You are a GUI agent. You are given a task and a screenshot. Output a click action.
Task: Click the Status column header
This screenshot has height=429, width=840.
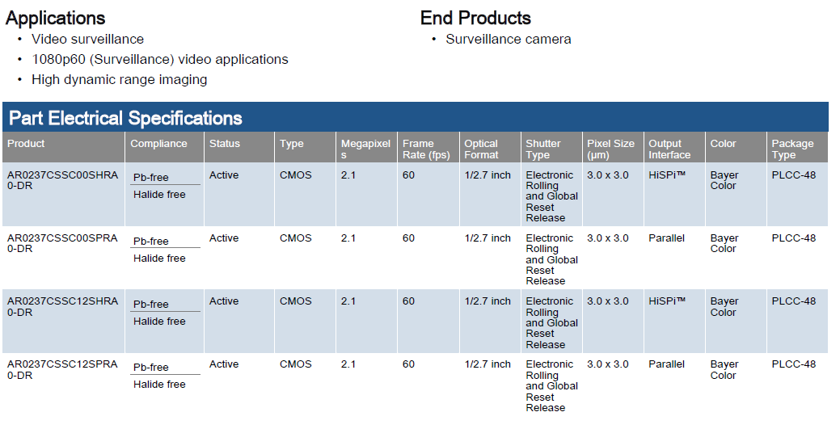coord(225,144)
